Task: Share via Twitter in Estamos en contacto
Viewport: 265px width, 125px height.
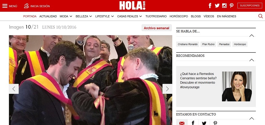Action: (204, 123)
